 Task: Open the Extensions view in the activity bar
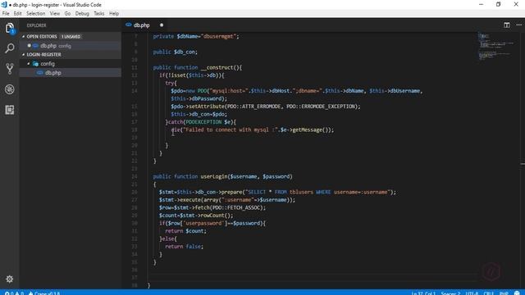pyautogui.click(x=9, y=110)
